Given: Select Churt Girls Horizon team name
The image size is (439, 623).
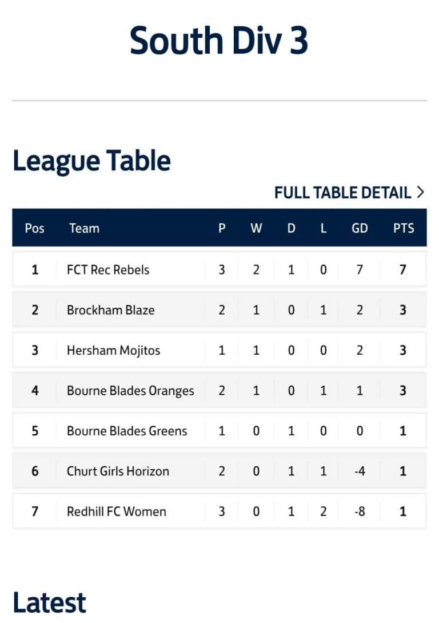Looking at the screenshot, I should point(118,471).
